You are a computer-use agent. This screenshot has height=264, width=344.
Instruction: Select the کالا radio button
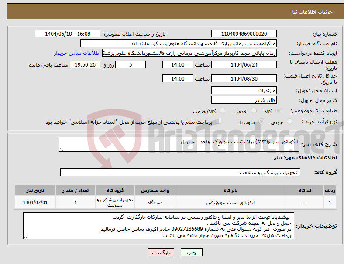coord(278,111)
